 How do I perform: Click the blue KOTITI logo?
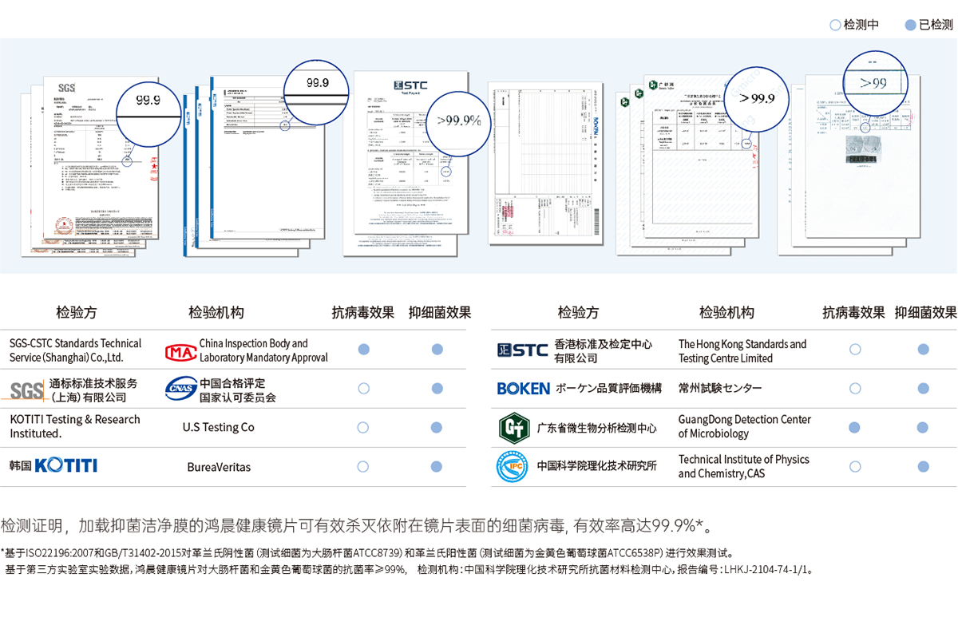click(65, 465)
